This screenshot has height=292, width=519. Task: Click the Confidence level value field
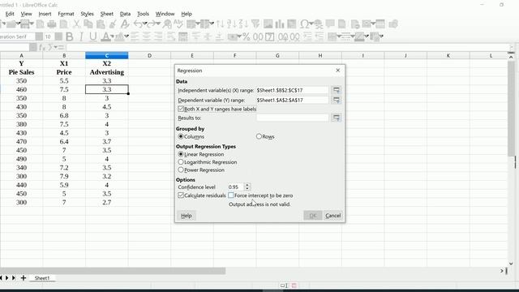236,187
